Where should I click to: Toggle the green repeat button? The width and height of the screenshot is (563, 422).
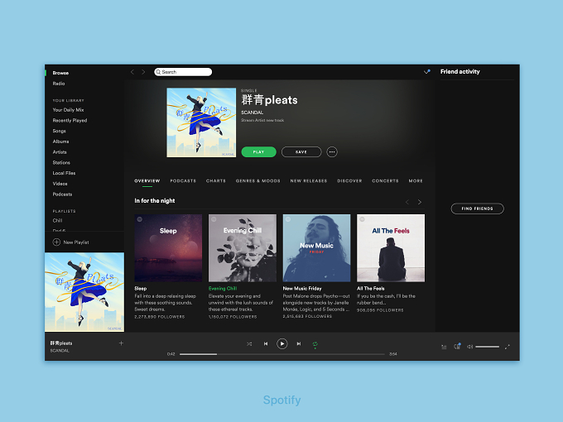[x=315, y=344]
